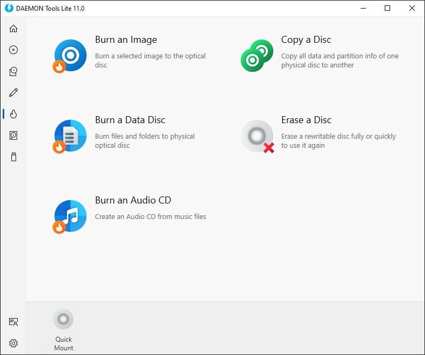Viewport: 425px width, 355px height.
Task: Minimize the DAEMON Tools window
Action: pos(363,8)
